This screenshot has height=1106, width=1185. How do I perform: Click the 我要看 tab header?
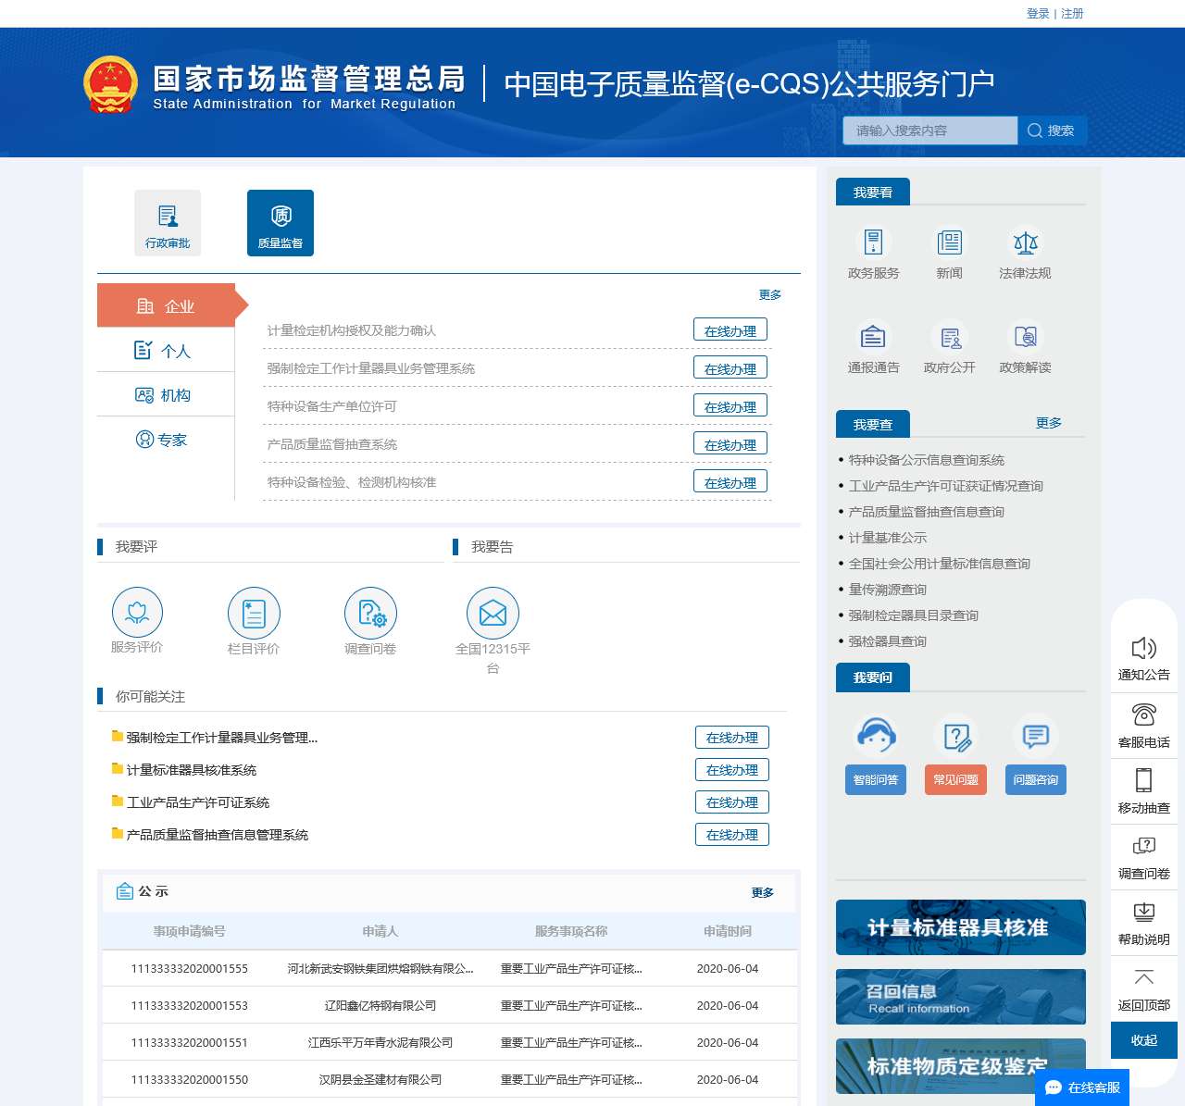coord(873,192)
